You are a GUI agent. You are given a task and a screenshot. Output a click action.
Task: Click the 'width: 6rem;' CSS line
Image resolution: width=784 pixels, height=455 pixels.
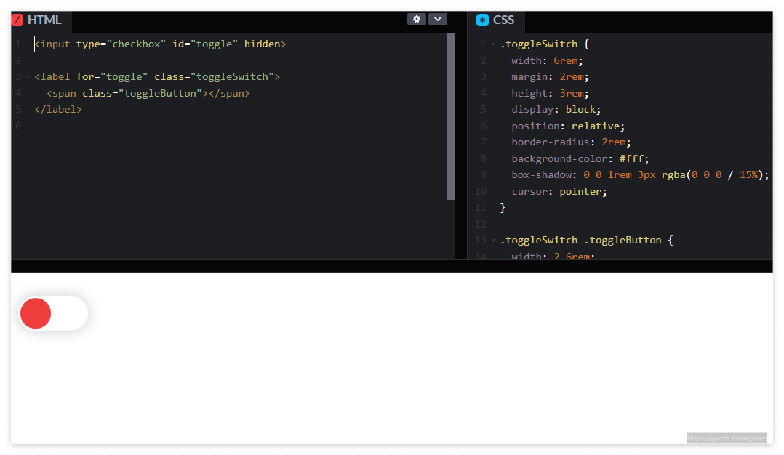tap(547, 61)
